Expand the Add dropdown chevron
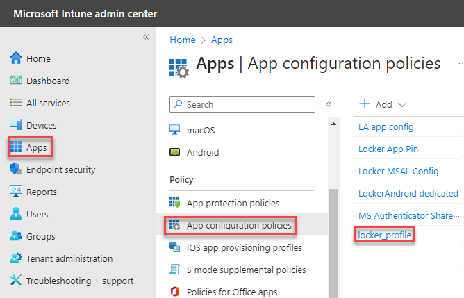The width and height of the screenshot is (464, 298). pyautogui.click(x=402, y=105)
